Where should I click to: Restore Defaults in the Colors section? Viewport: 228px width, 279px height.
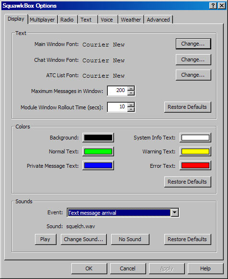[x=188, y=182]
